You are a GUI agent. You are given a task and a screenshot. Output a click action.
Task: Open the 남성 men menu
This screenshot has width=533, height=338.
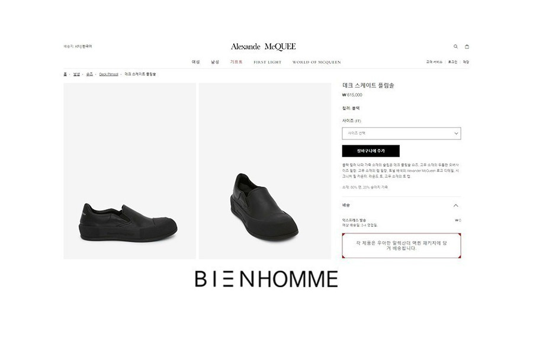tap(215, 62)
